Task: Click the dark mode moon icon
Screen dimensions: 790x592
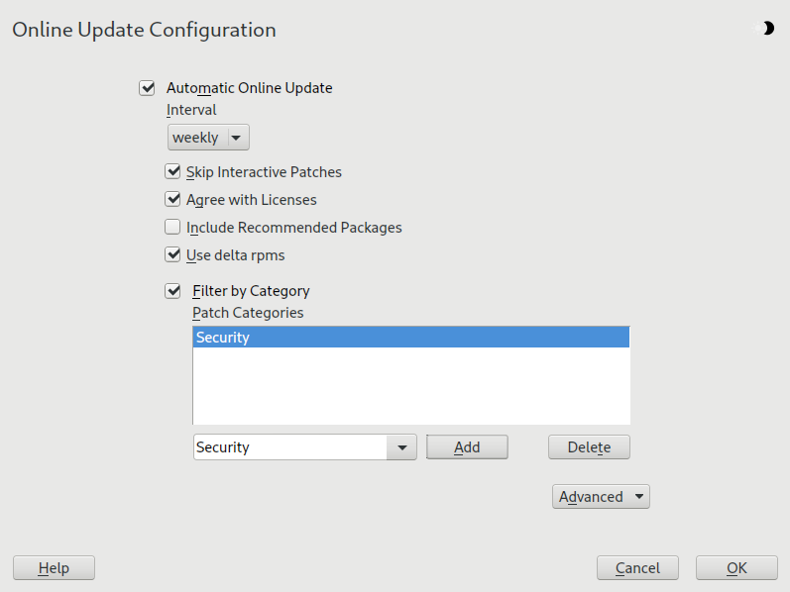Action: [767, 29]
